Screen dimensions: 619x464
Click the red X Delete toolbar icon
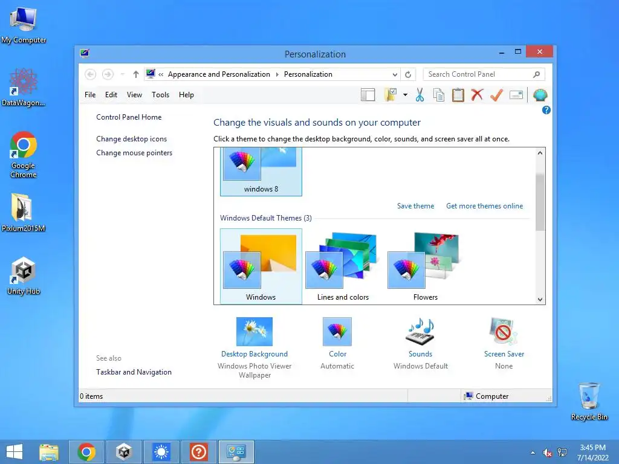coord(478,95)
